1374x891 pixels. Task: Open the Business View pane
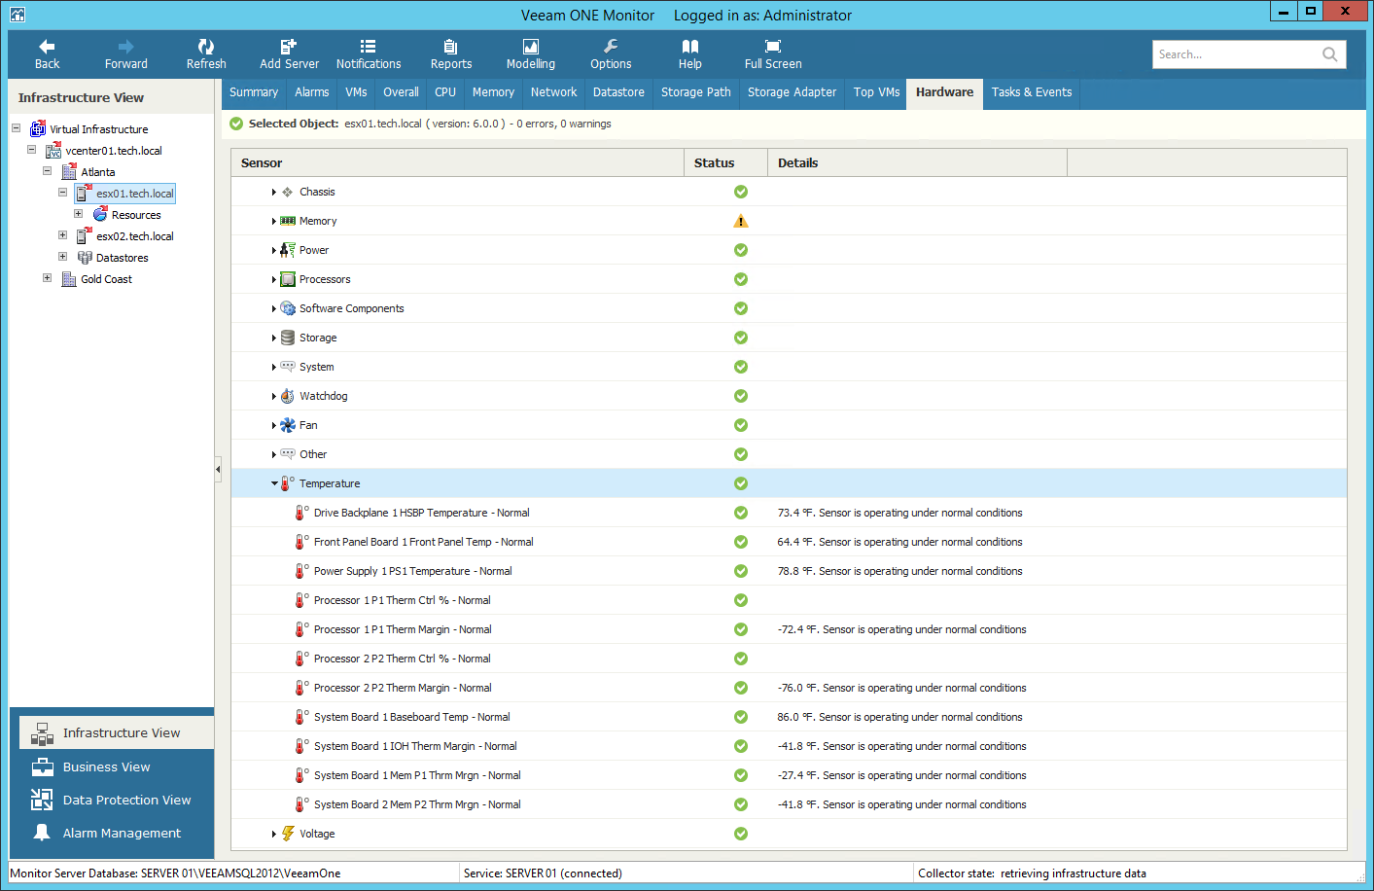pyautogui.click(x=117, y=766)
